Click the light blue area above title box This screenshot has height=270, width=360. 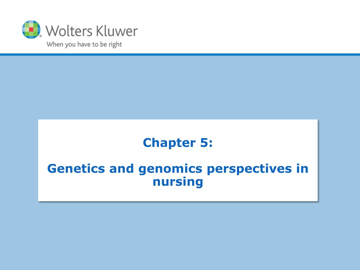pyautogui.click(x=180, y=87)
